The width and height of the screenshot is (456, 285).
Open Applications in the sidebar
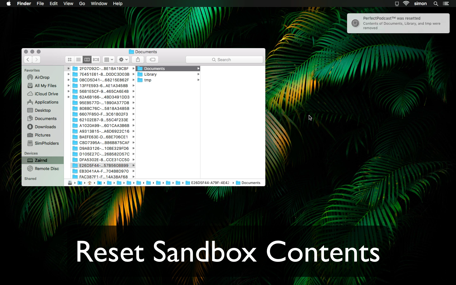click(x=43, y=102)
